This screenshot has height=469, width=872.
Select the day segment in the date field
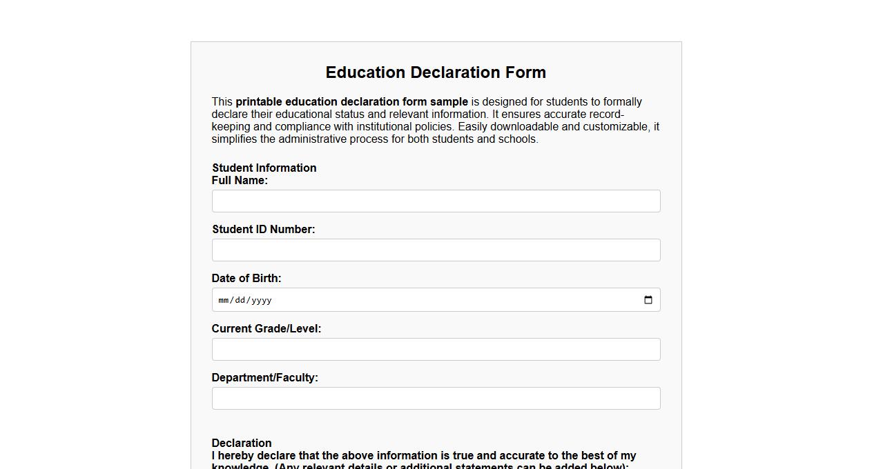tap(238, 300)
